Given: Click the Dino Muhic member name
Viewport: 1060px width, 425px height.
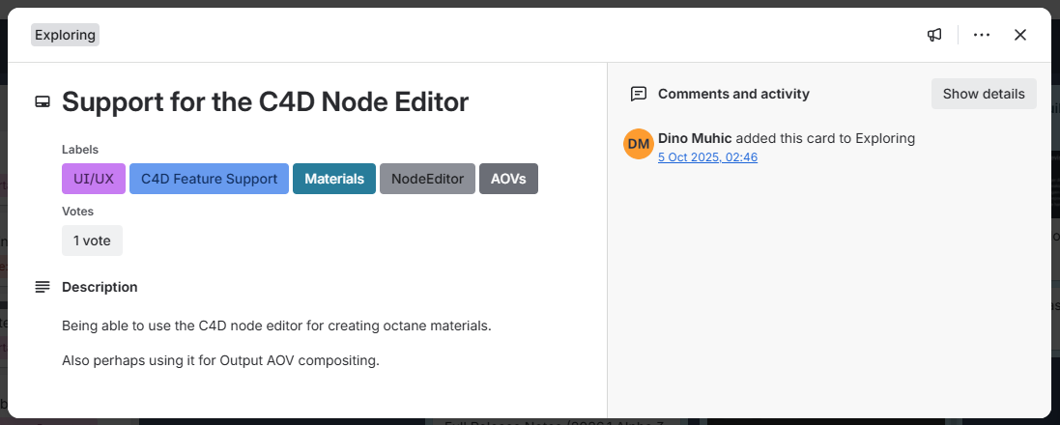Looking at the screenshot, I should [695, 138].
